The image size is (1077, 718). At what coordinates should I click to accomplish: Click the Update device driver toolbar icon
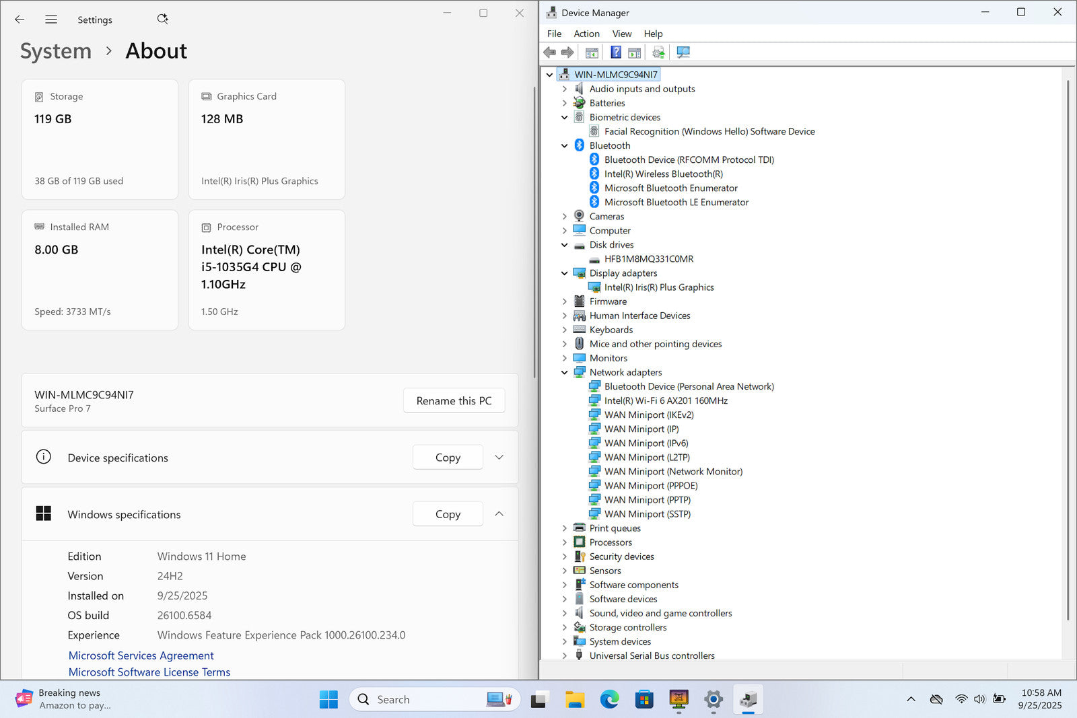[658, 52]
